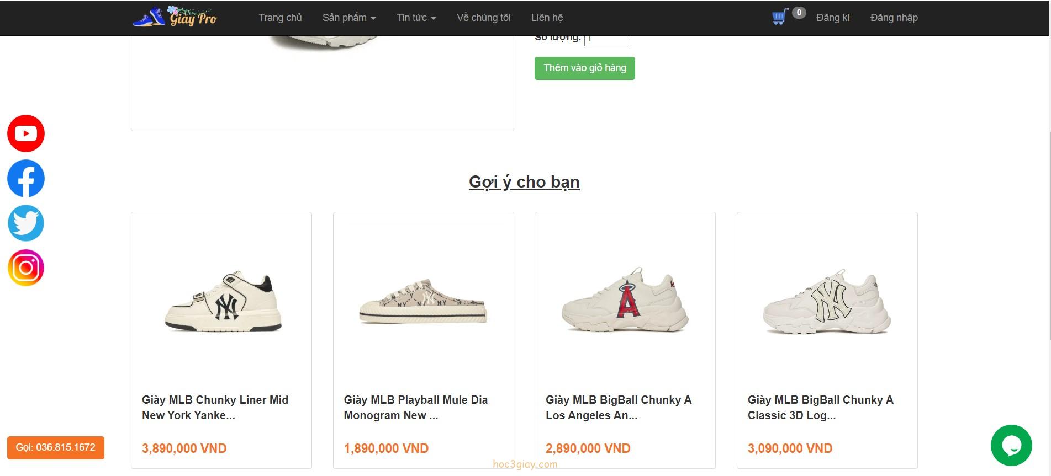The height and width of the screenshot is (476, 1051).
Task: Open the MLB BigBall Chunky A thumbnail
Action: pos(625,303)
